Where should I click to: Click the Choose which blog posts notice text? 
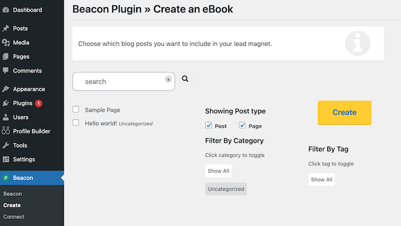(x=175, y=44)
